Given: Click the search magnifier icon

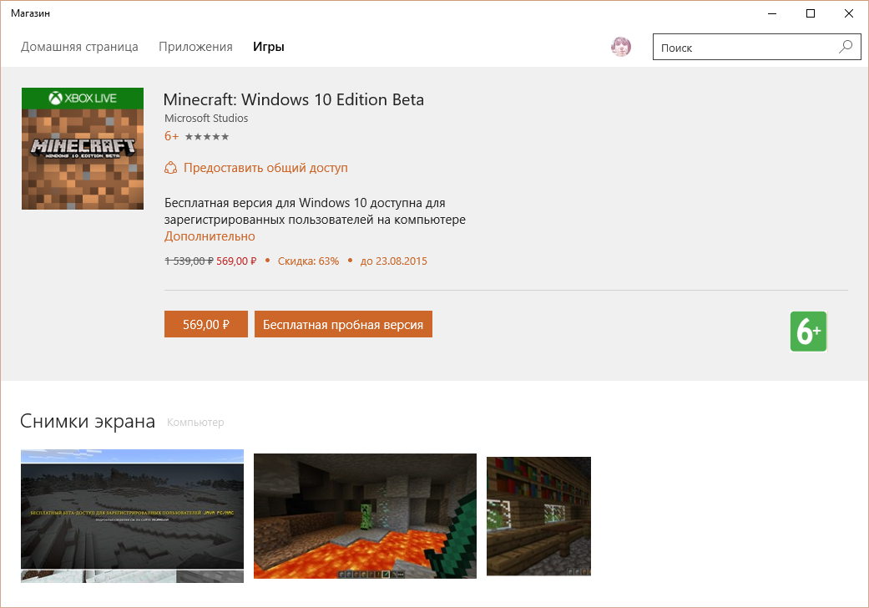Looking at the screenshot, I should [846, 47].
